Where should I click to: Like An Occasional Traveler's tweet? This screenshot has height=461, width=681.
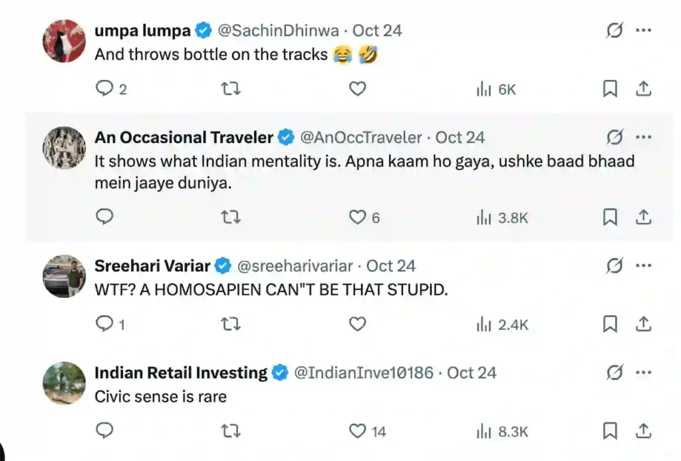coord(358,217)
